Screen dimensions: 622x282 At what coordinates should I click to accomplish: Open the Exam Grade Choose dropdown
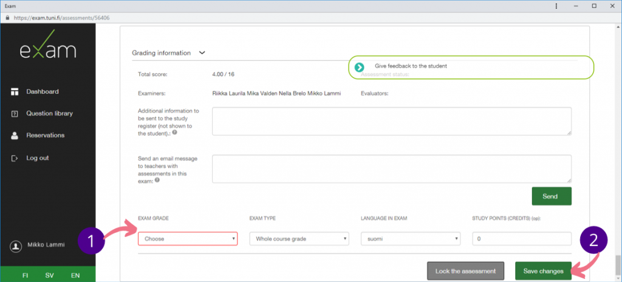coord(188,239)
